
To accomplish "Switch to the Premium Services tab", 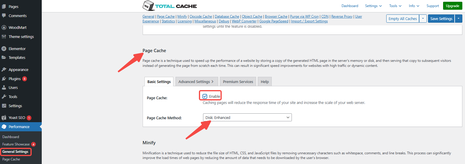I will click(238, 82).
